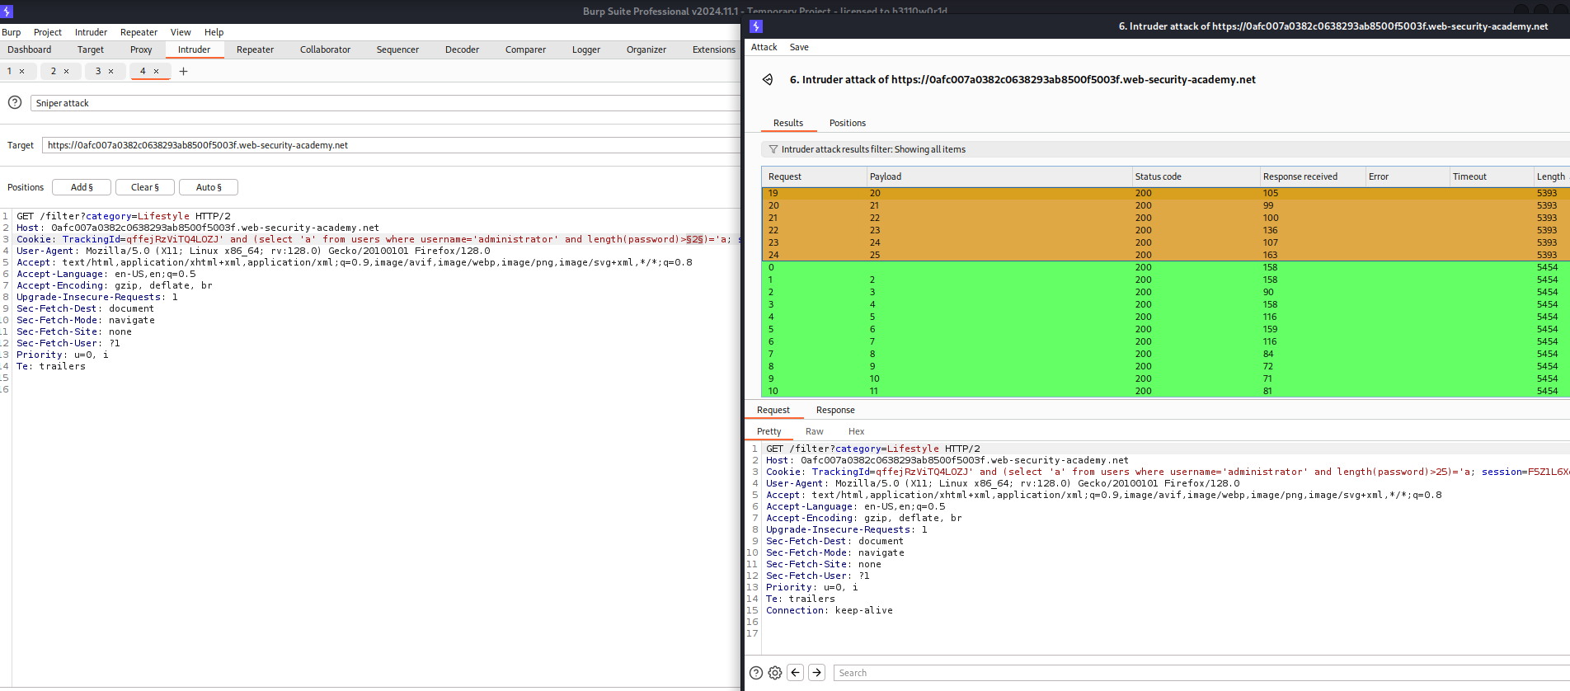1570x691 pixels.
Task: Sort results by Length column
Action: [x=1551, y=176]
